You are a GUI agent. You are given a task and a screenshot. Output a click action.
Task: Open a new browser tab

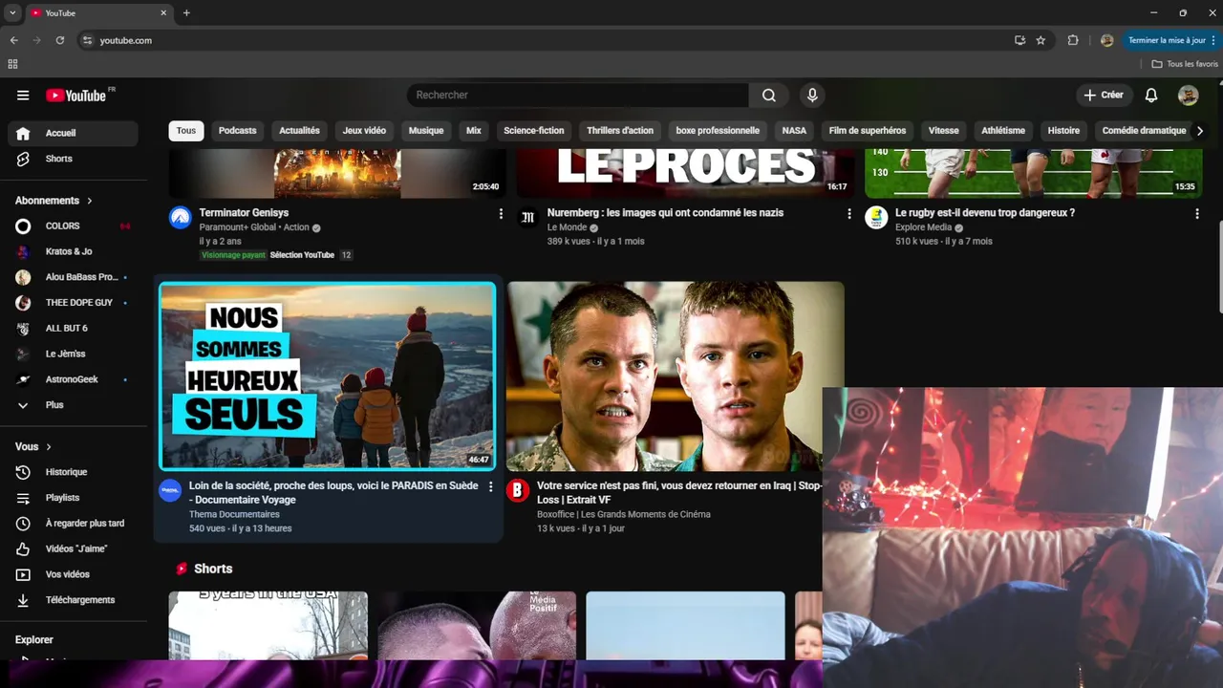[186, 13]
